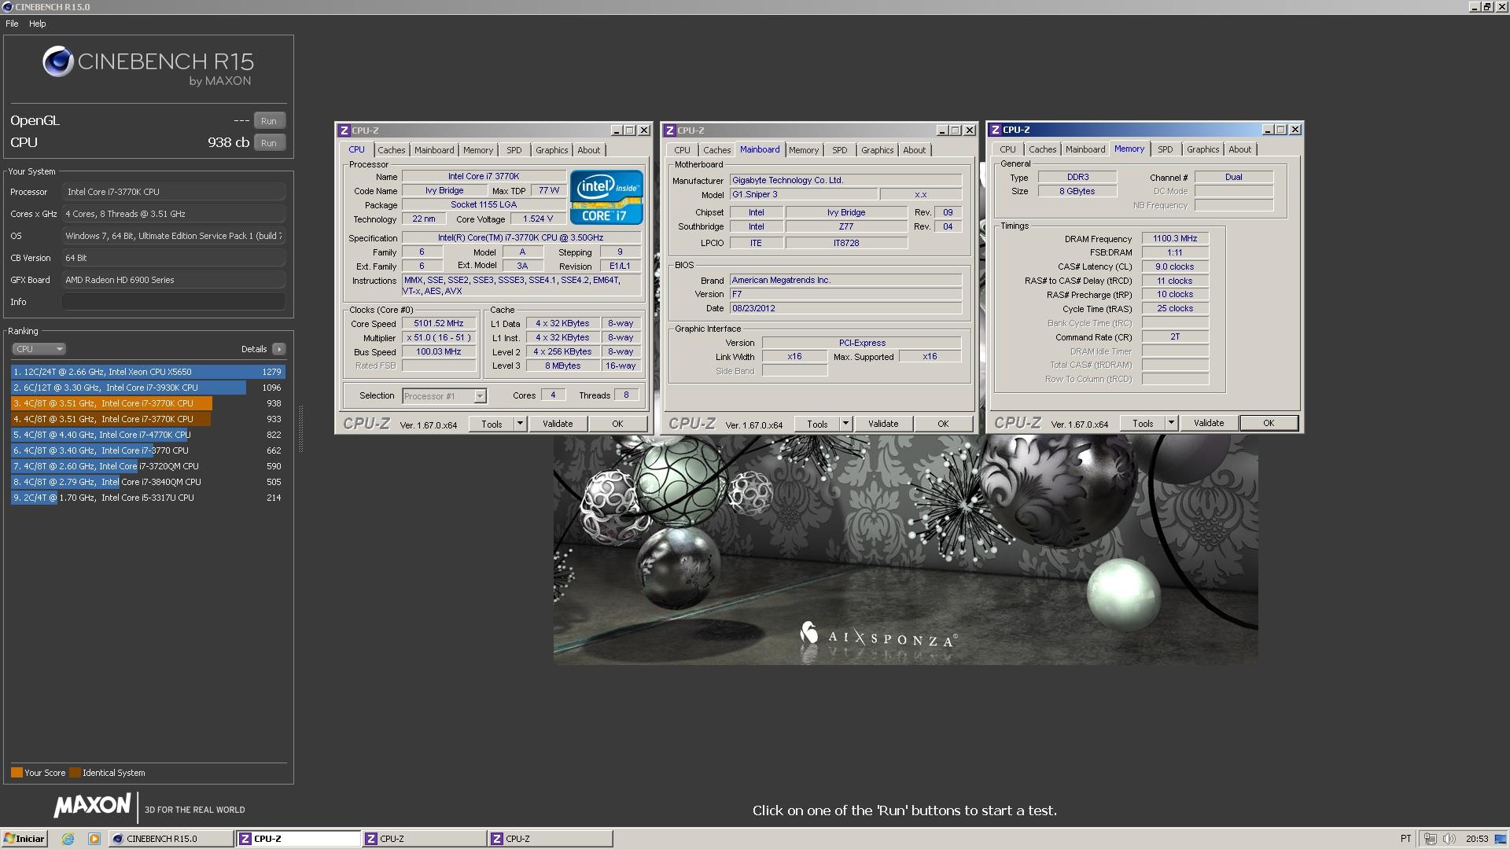This screenshot has width=1510, height=849.
Task: Open Tools dropdown arrow in first CPU-Z window
Action: coord(520,424)
